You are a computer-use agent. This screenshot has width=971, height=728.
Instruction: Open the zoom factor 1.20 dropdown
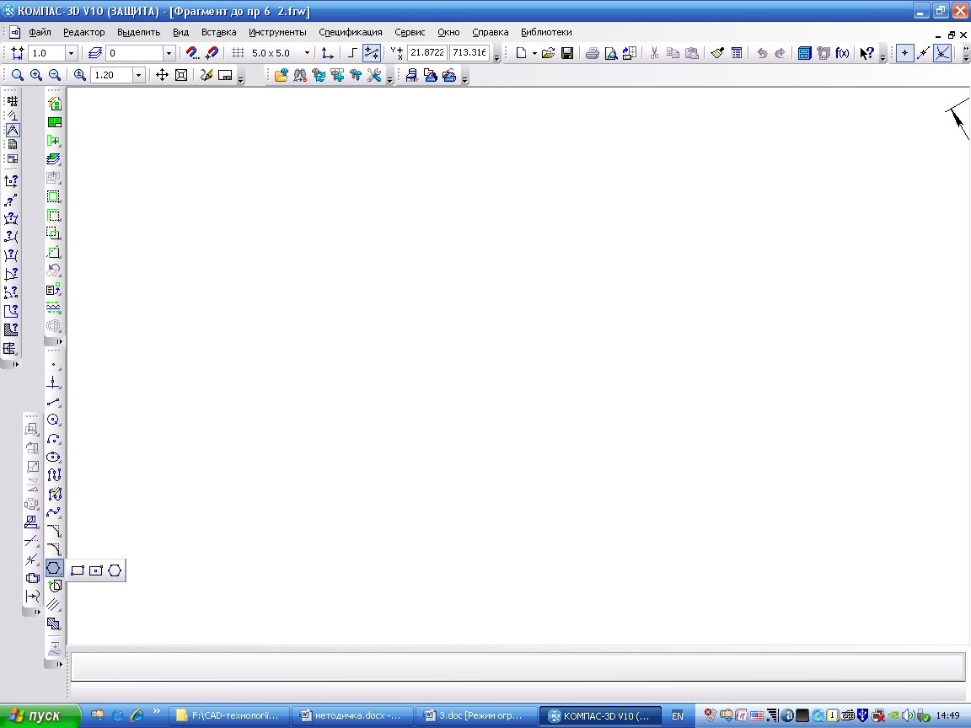[139, 75]
